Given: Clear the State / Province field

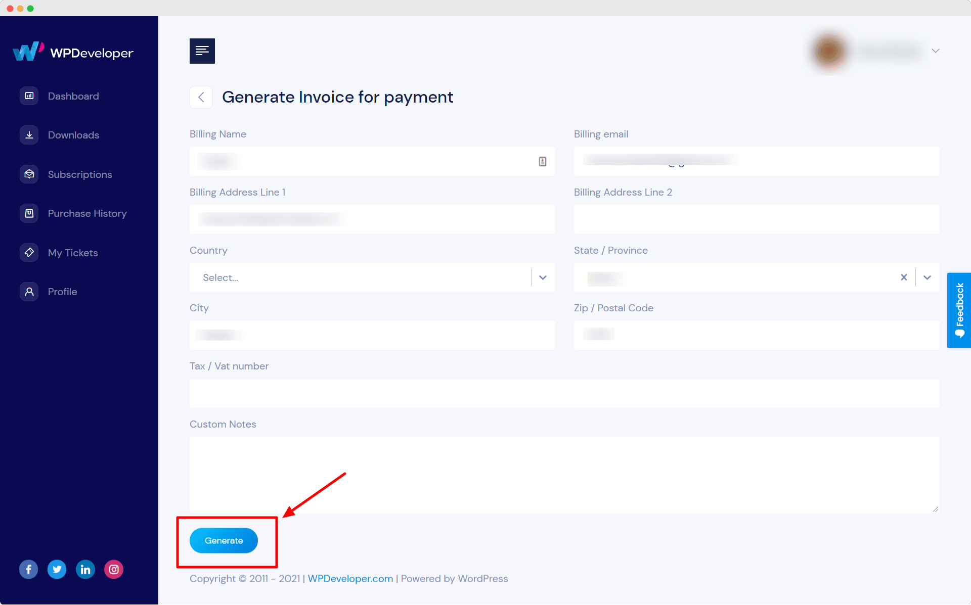Looking at the screenshot, I should [904, 276].
